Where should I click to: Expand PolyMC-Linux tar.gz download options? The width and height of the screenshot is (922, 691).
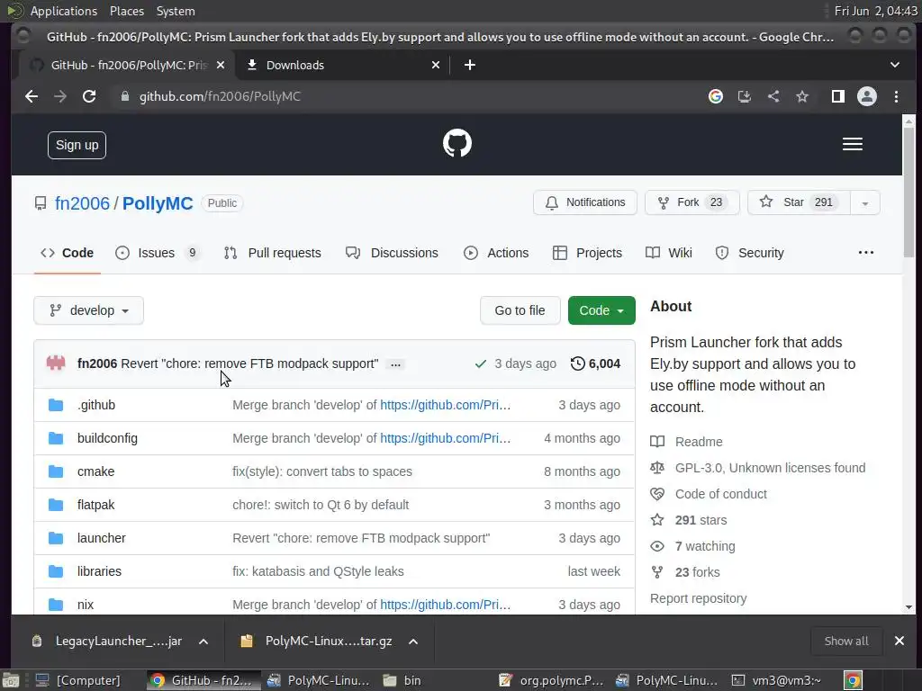coord(413,641)
